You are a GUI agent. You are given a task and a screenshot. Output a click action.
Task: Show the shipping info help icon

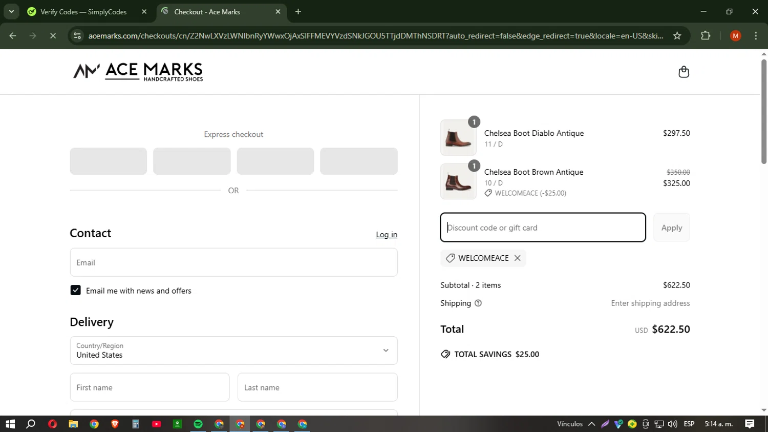point(478,303)
